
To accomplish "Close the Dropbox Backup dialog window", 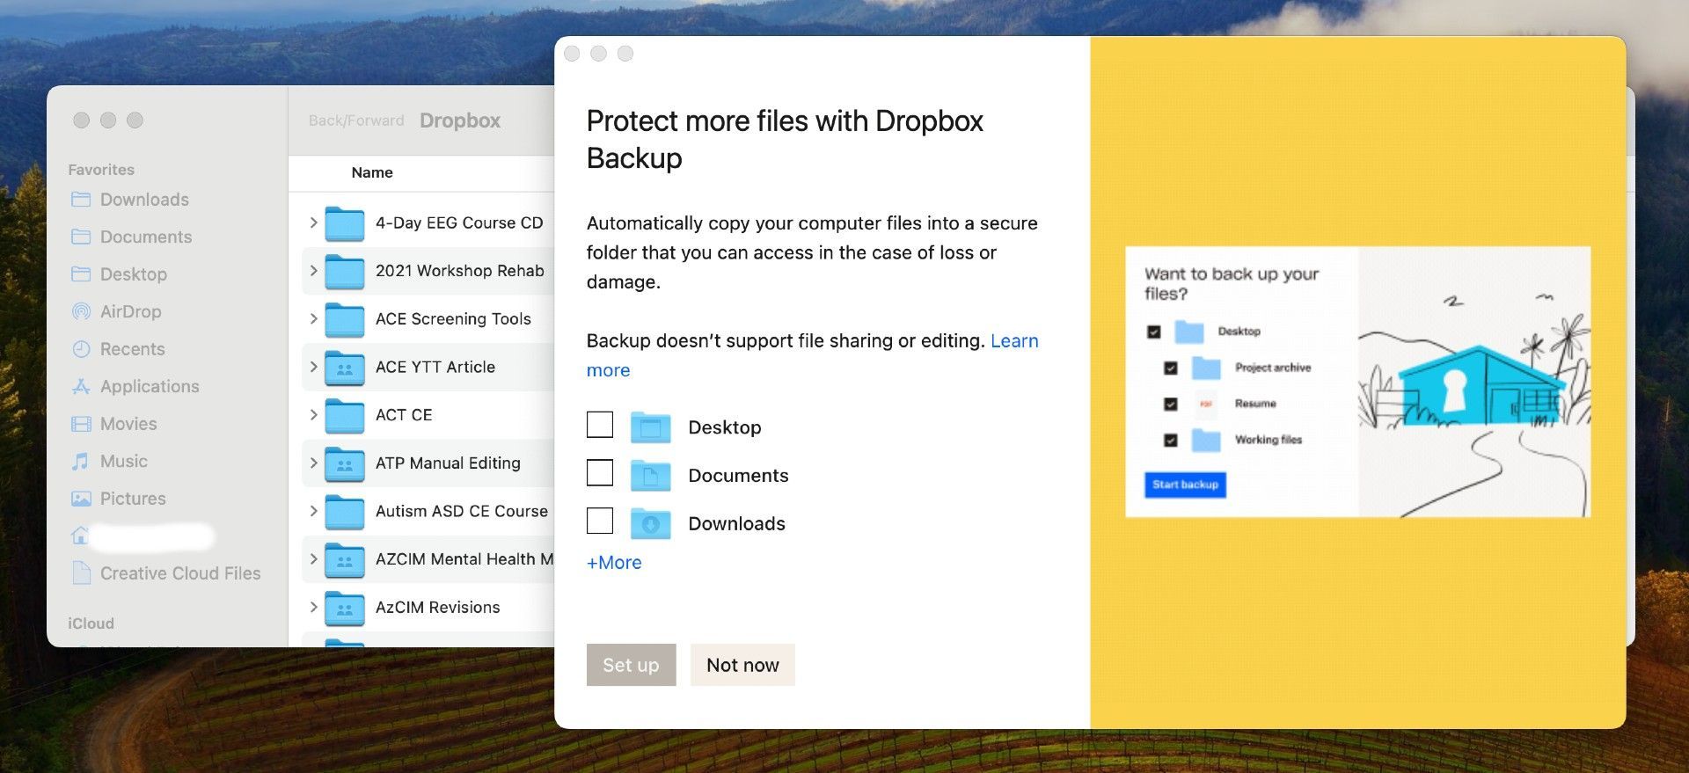I will point(572,54).
